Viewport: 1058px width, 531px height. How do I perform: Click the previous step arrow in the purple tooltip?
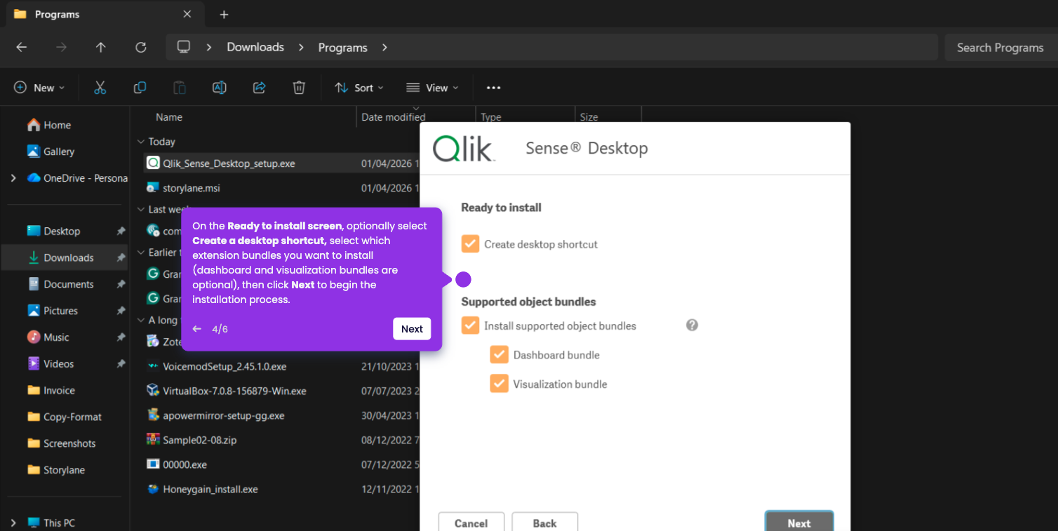point(197,329)
